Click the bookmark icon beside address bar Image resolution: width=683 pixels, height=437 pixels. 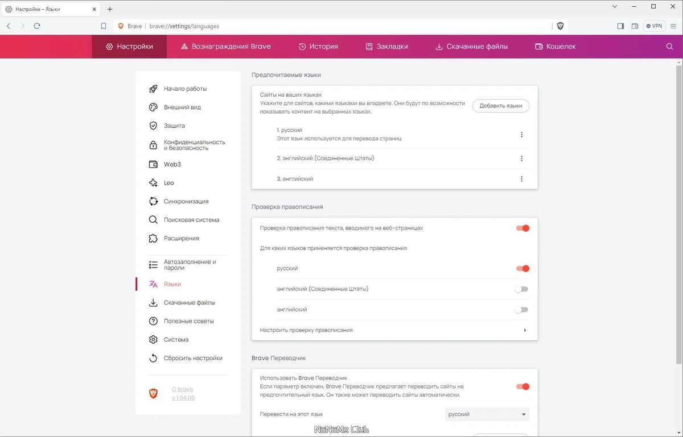[x=104, y=26]
